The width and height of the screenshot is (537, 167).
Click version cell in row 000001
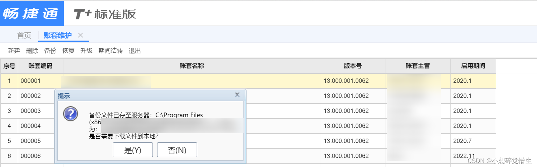point(353,81)
